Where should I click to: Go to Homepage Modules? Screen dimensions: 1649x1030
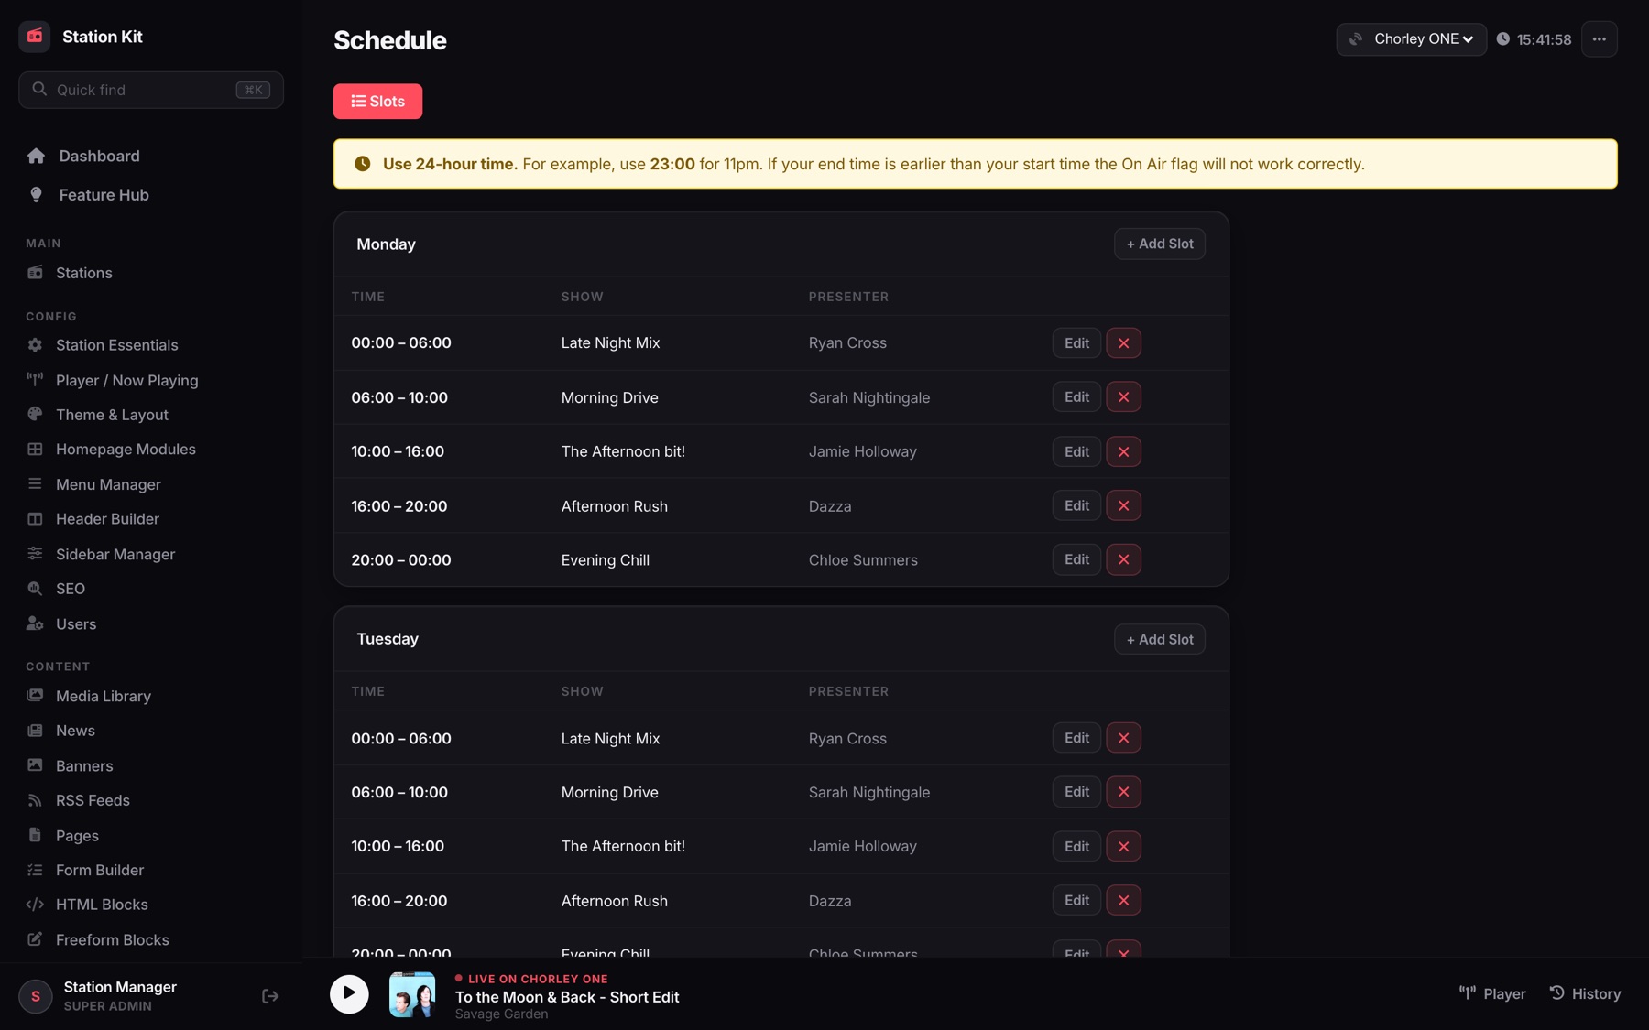(x=126, y=450)
